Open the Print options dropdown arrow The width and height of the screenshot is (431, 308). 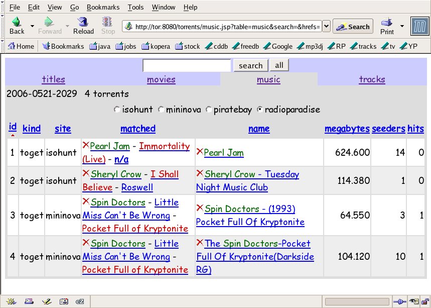point(402,26)
